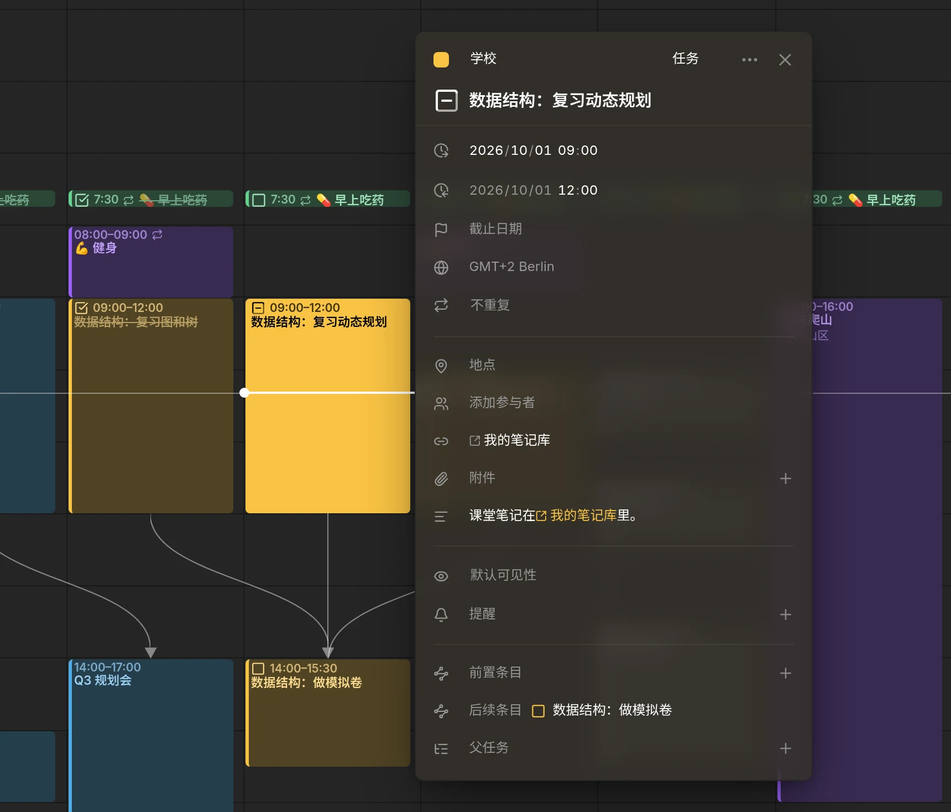This screenshot has height=812, width=951.
Task: Check the unchecked 7:30 早上吃药 task box
Action: tap(259, 200)
